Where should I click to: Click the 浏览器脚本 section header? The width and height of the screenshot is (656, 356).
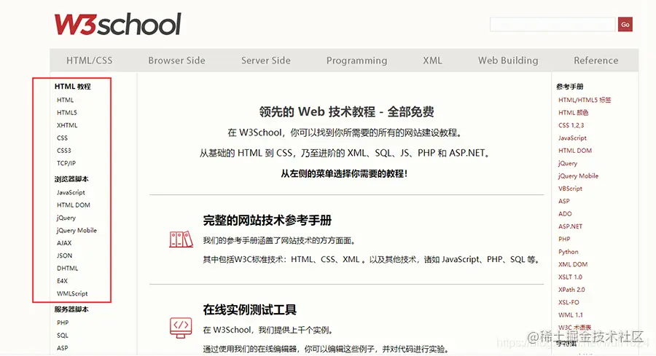pos(71,179)
